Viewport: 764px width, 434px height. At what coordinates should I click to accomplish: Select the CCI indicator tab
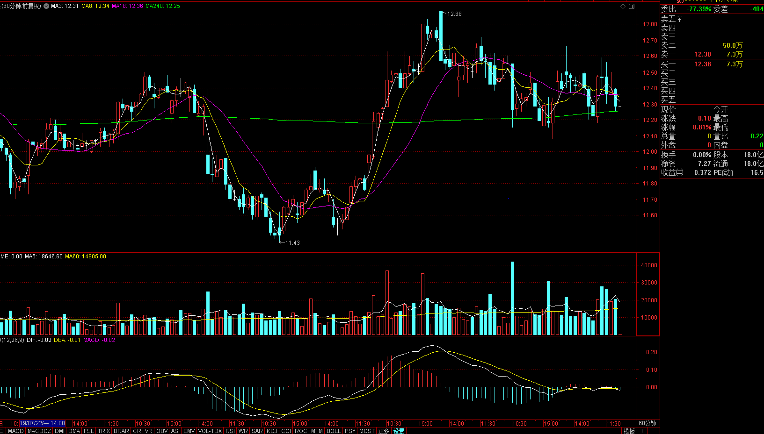(286, 431)
